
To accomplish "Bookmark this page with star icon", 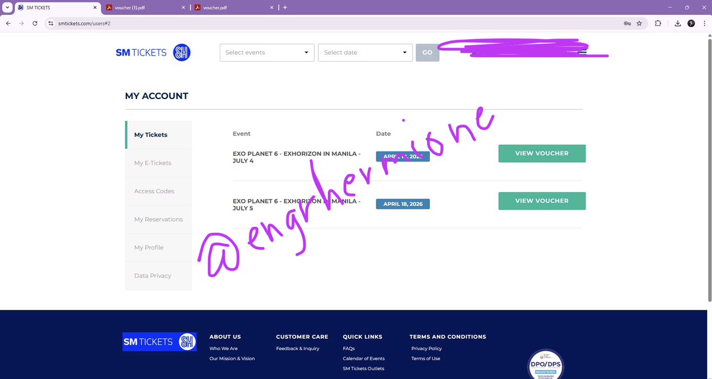I will (640, 23).
